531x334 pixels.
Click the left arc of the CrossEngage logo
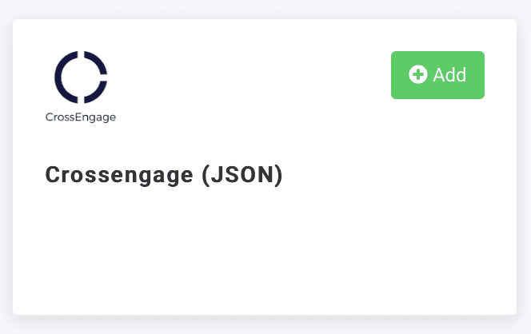(x=61, y=78)
